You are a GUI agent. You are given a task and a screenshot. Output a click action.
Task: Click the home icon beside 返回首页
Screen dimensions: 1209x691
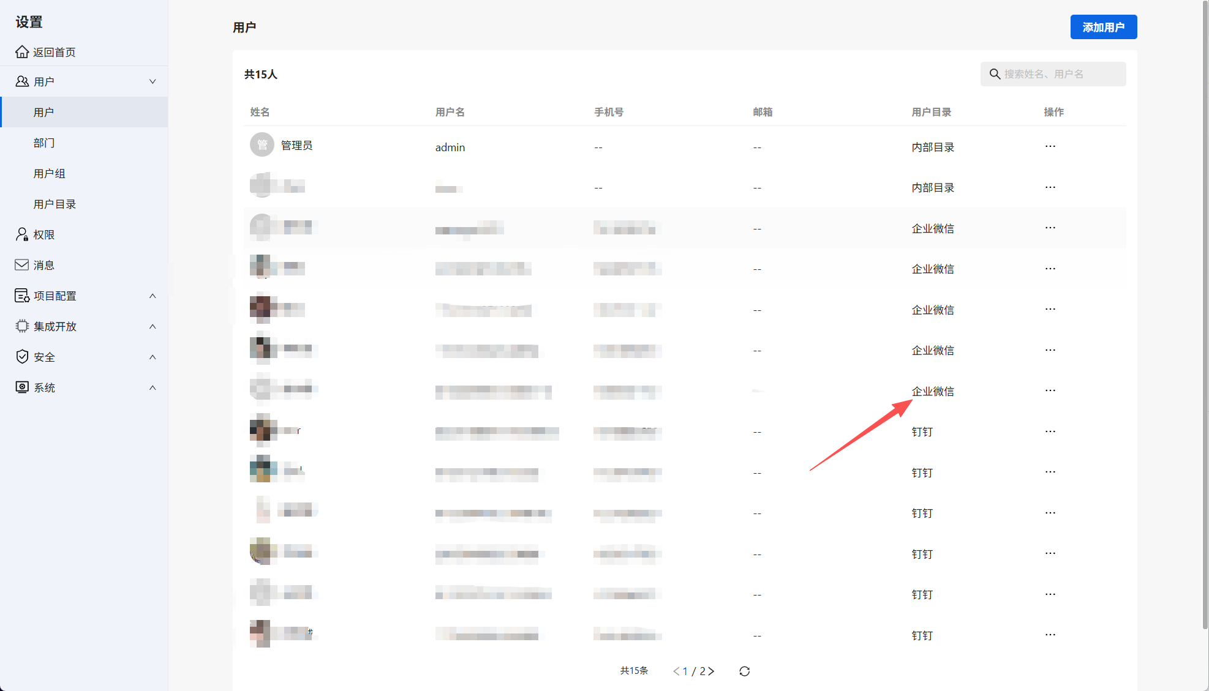pos(22,52)
